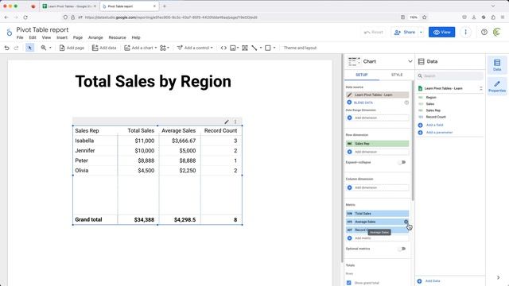Click the Isabella row in pivot table
Screen dimensions: 509x286
point(157,141)
